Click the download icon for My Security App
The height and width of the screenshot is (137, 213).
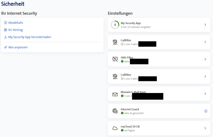[6, 37]
